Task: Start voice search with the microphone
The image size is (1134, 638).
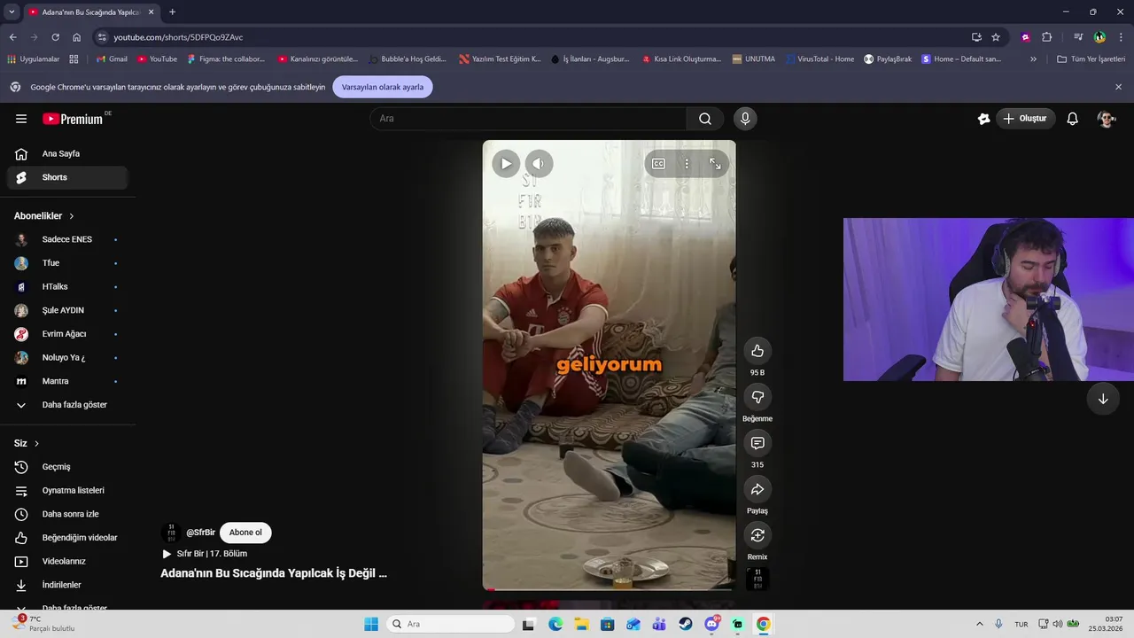Action: 745,119
